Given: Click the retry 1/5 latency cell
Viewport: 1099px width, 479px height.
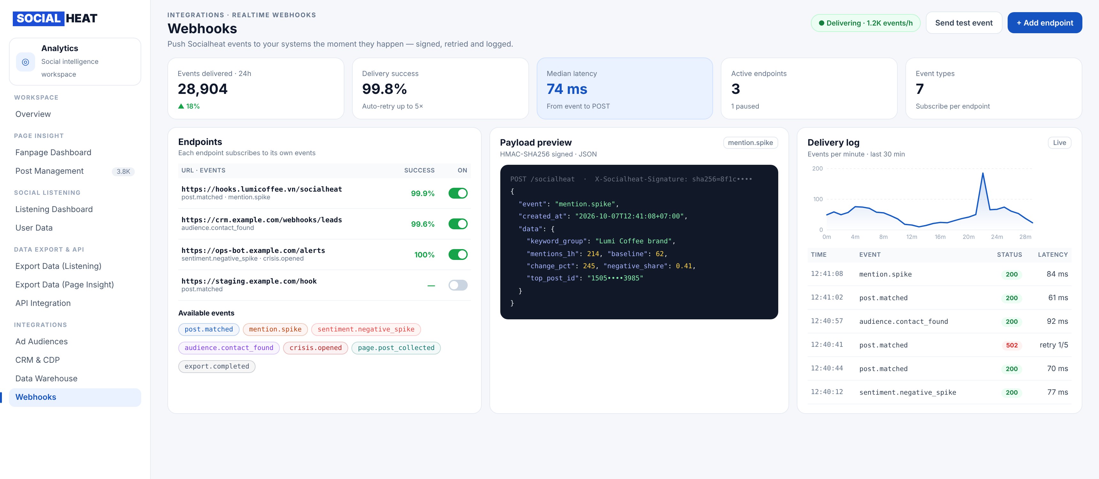Looking at the screenshot, I should tap(1053, 345).
